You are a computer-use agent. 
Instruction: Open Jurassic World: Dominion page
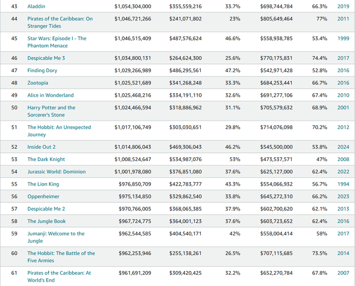pyautogui.click(x=57, y=172)
